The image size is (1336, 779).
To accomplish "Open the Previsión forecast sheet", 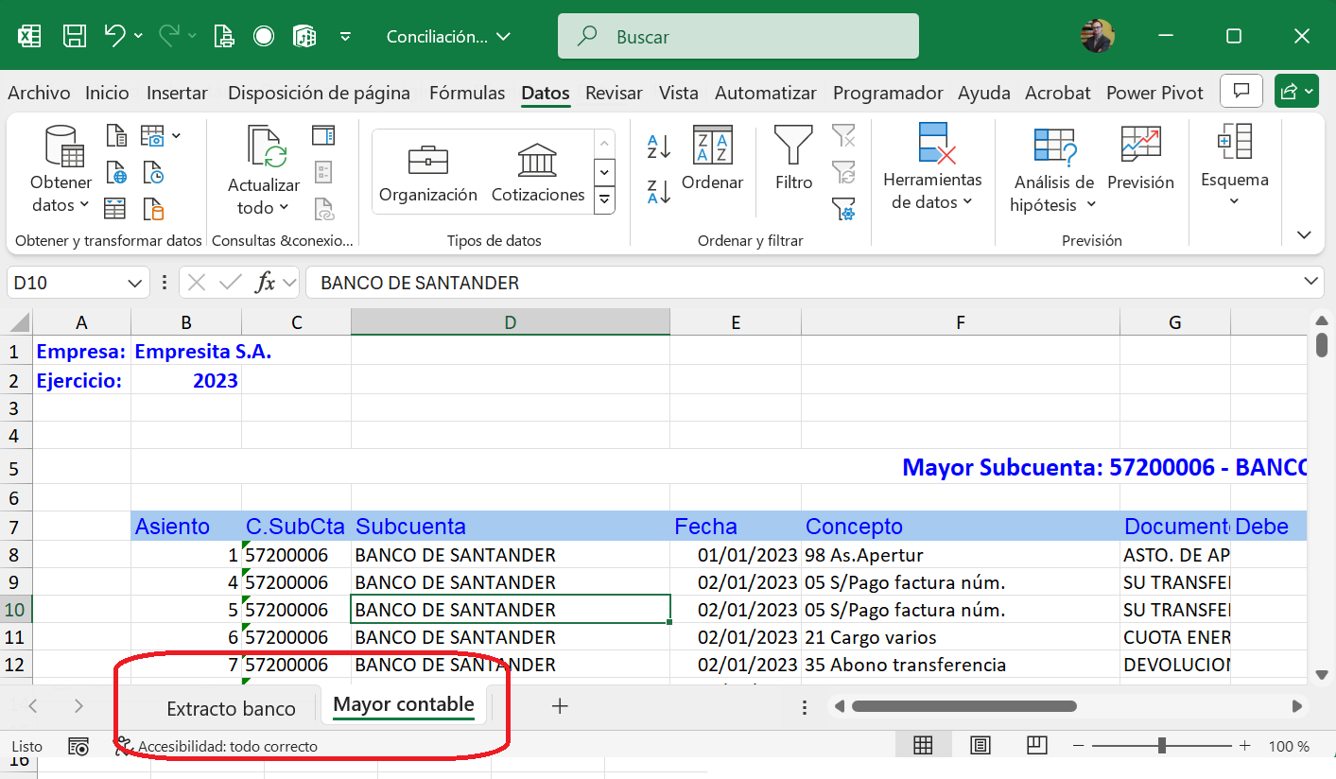I will coord(1140,159).
